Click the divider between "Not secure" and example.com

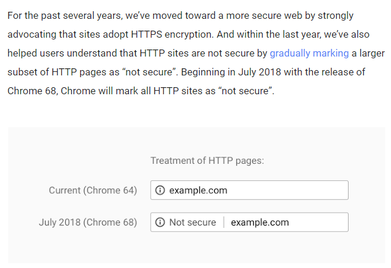pos(224,222)
